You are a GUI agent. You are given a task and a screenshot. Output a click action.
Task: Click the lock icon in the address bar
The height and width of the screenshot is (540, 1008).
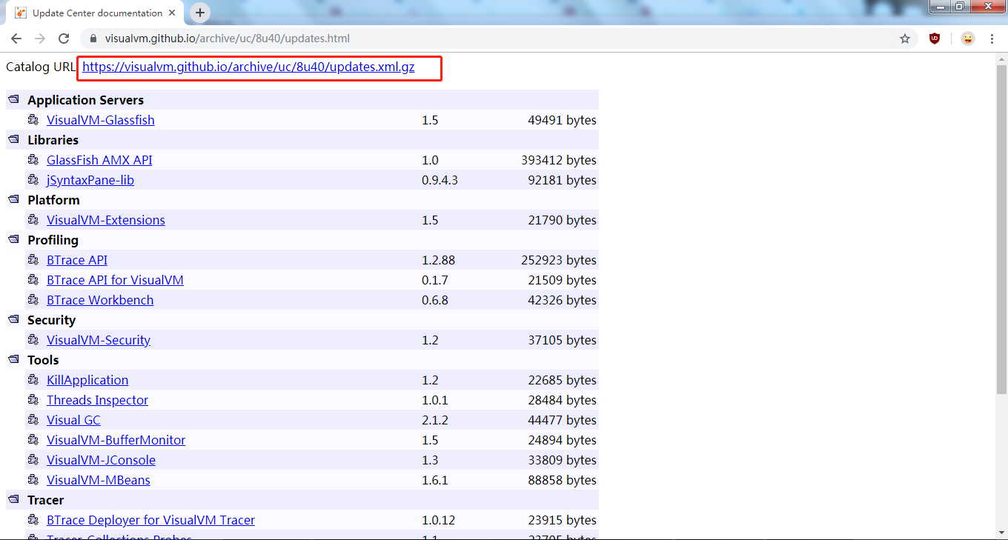click(x=93, y=39)
